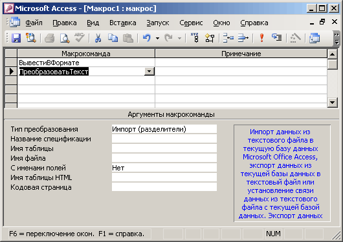
Task: Click the macro document icon in the menu bar
Action: [x=15, y=23]
